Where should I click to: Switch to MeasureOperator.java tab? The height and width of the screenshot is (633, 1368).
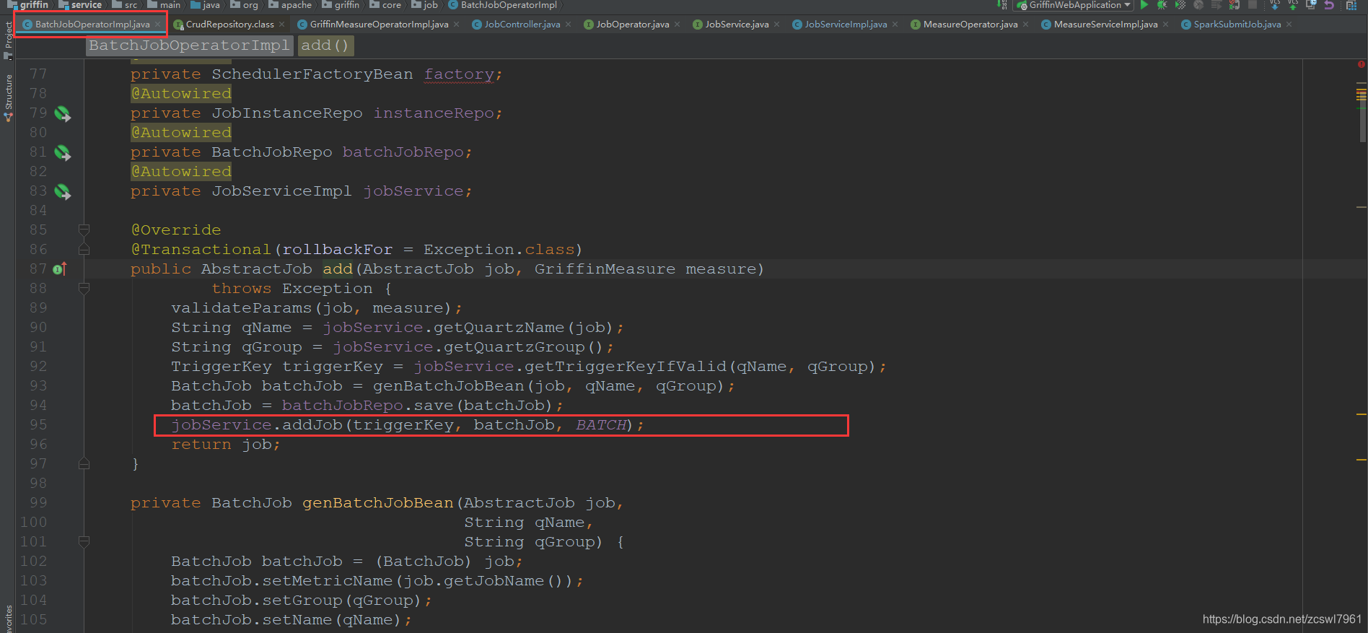(x=970, y=25)
